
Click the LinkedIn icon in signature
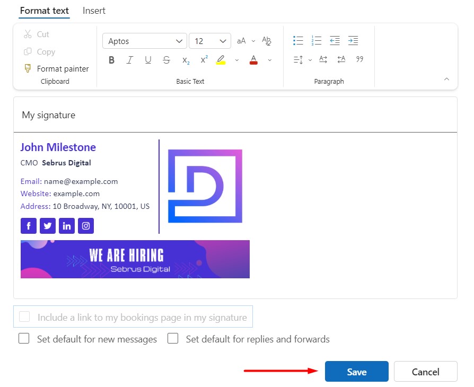[67, 226]
